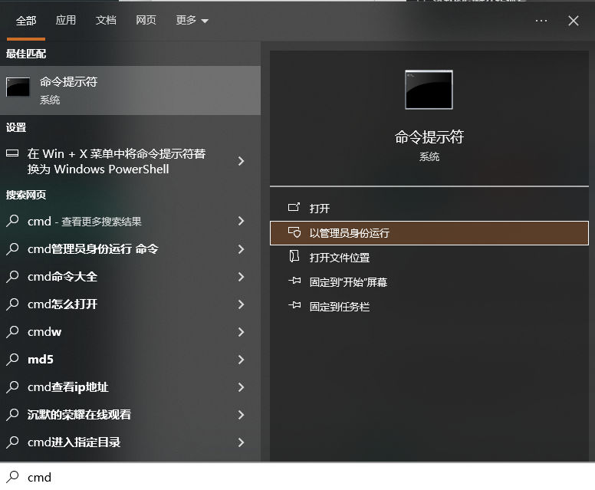Click search icon beside md5
595x490 pixels.
[x=12, y=359]
